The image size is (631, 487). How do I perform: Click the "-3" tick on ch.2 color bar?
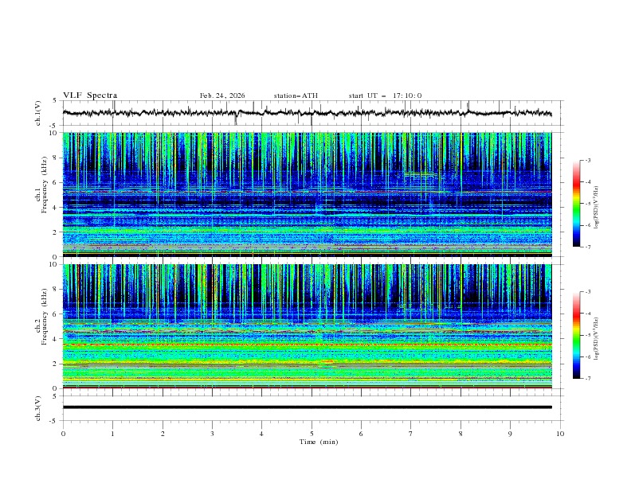point(588,292)
